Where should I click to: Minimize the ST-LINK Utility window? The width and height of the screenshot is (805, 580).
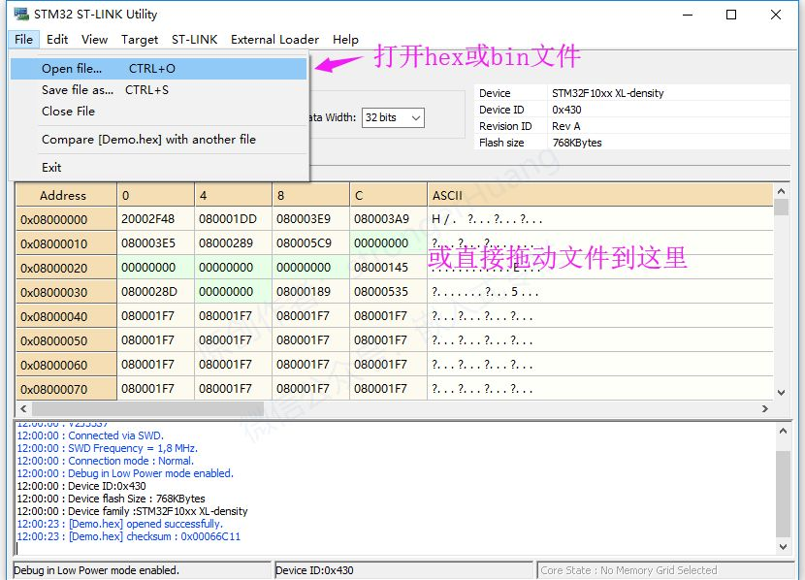click(x=688, y=15)
